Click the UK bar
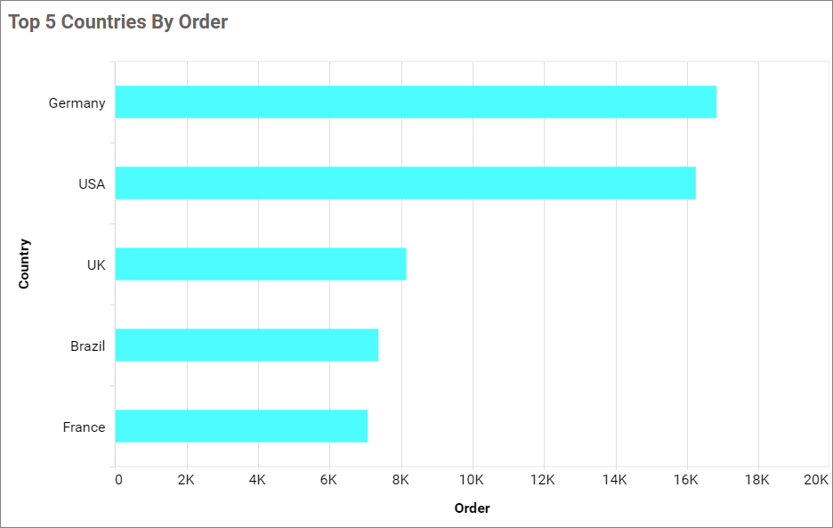The height and width of the screenshot is (528, 833). [261, 264]
